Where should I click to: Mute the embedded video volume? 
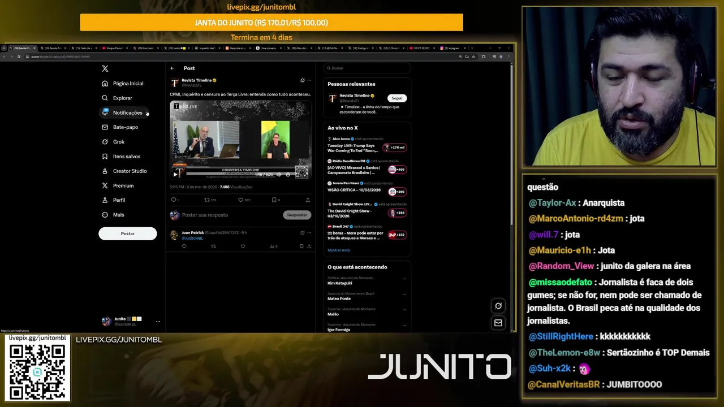click(x=279, y=174)
